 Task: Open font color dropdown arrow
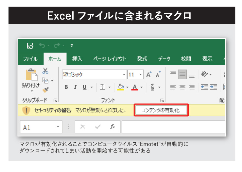pos(142,87)
